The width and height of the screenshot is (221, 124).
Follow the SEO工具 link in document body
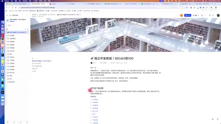tap(95, 111)
